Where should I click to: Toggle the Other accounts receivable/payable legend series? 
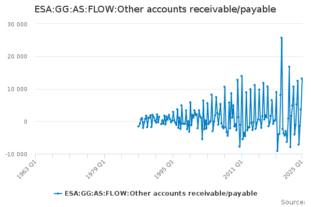pyautogui.click(x=161, y=194)
